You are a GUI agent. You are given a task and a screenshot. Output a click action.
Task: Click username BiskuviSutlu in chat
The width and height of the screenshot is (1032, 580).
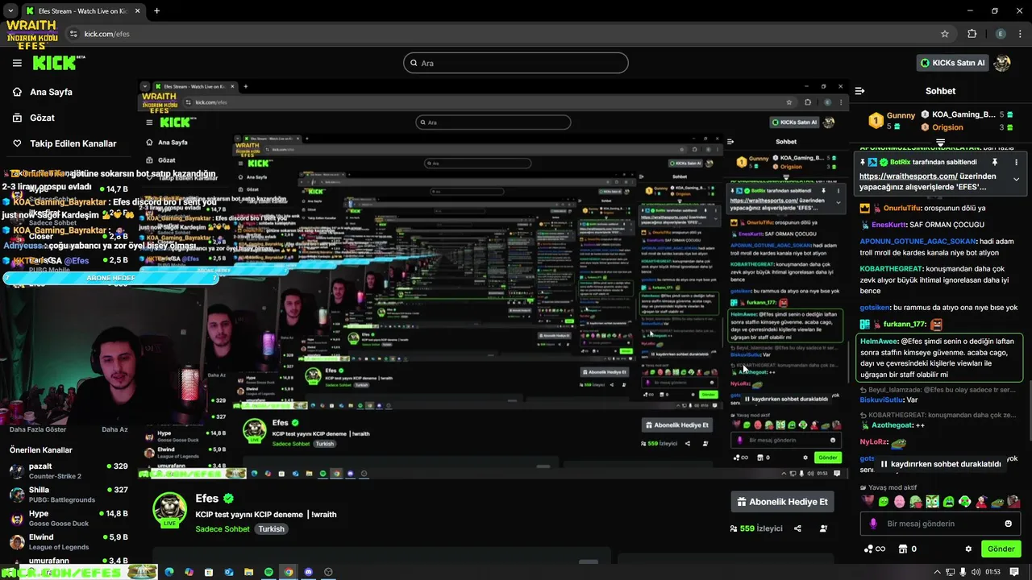click(x=882, y=400)
